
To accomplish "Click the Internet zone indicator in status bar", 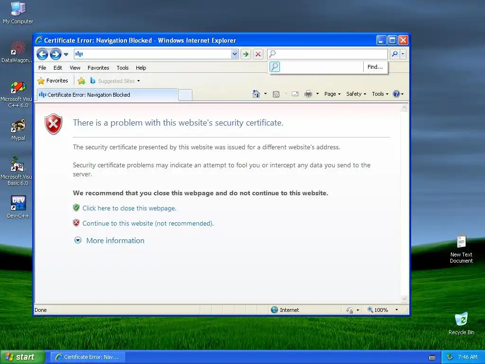I will click(285, 310).
